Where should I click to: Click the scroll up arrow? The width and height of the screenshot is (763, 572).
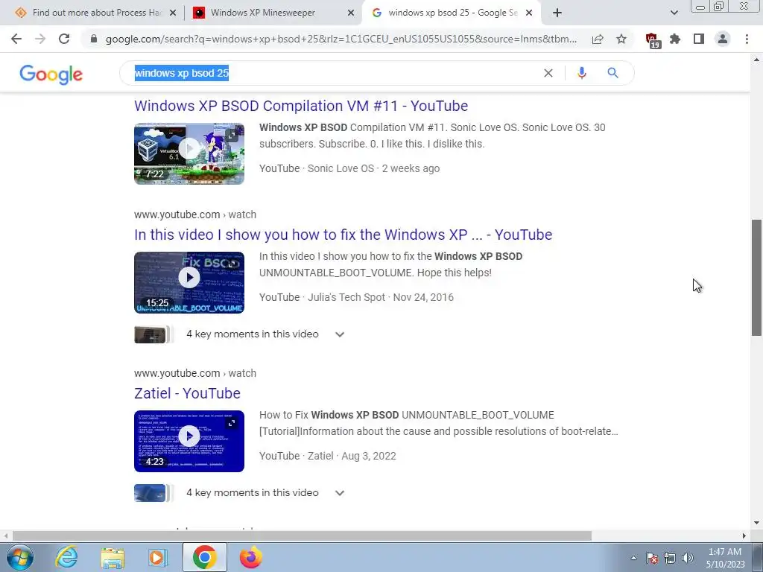(756, 60)
